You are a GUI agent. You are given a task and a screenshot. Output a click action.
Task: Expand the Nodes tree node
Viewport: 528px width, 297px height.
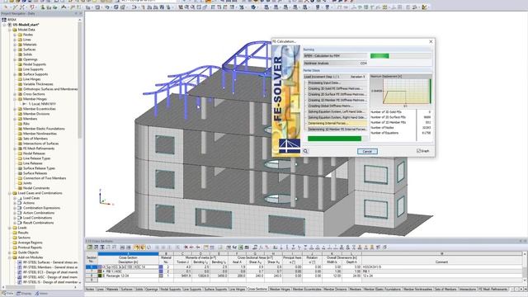pos(15,35)
